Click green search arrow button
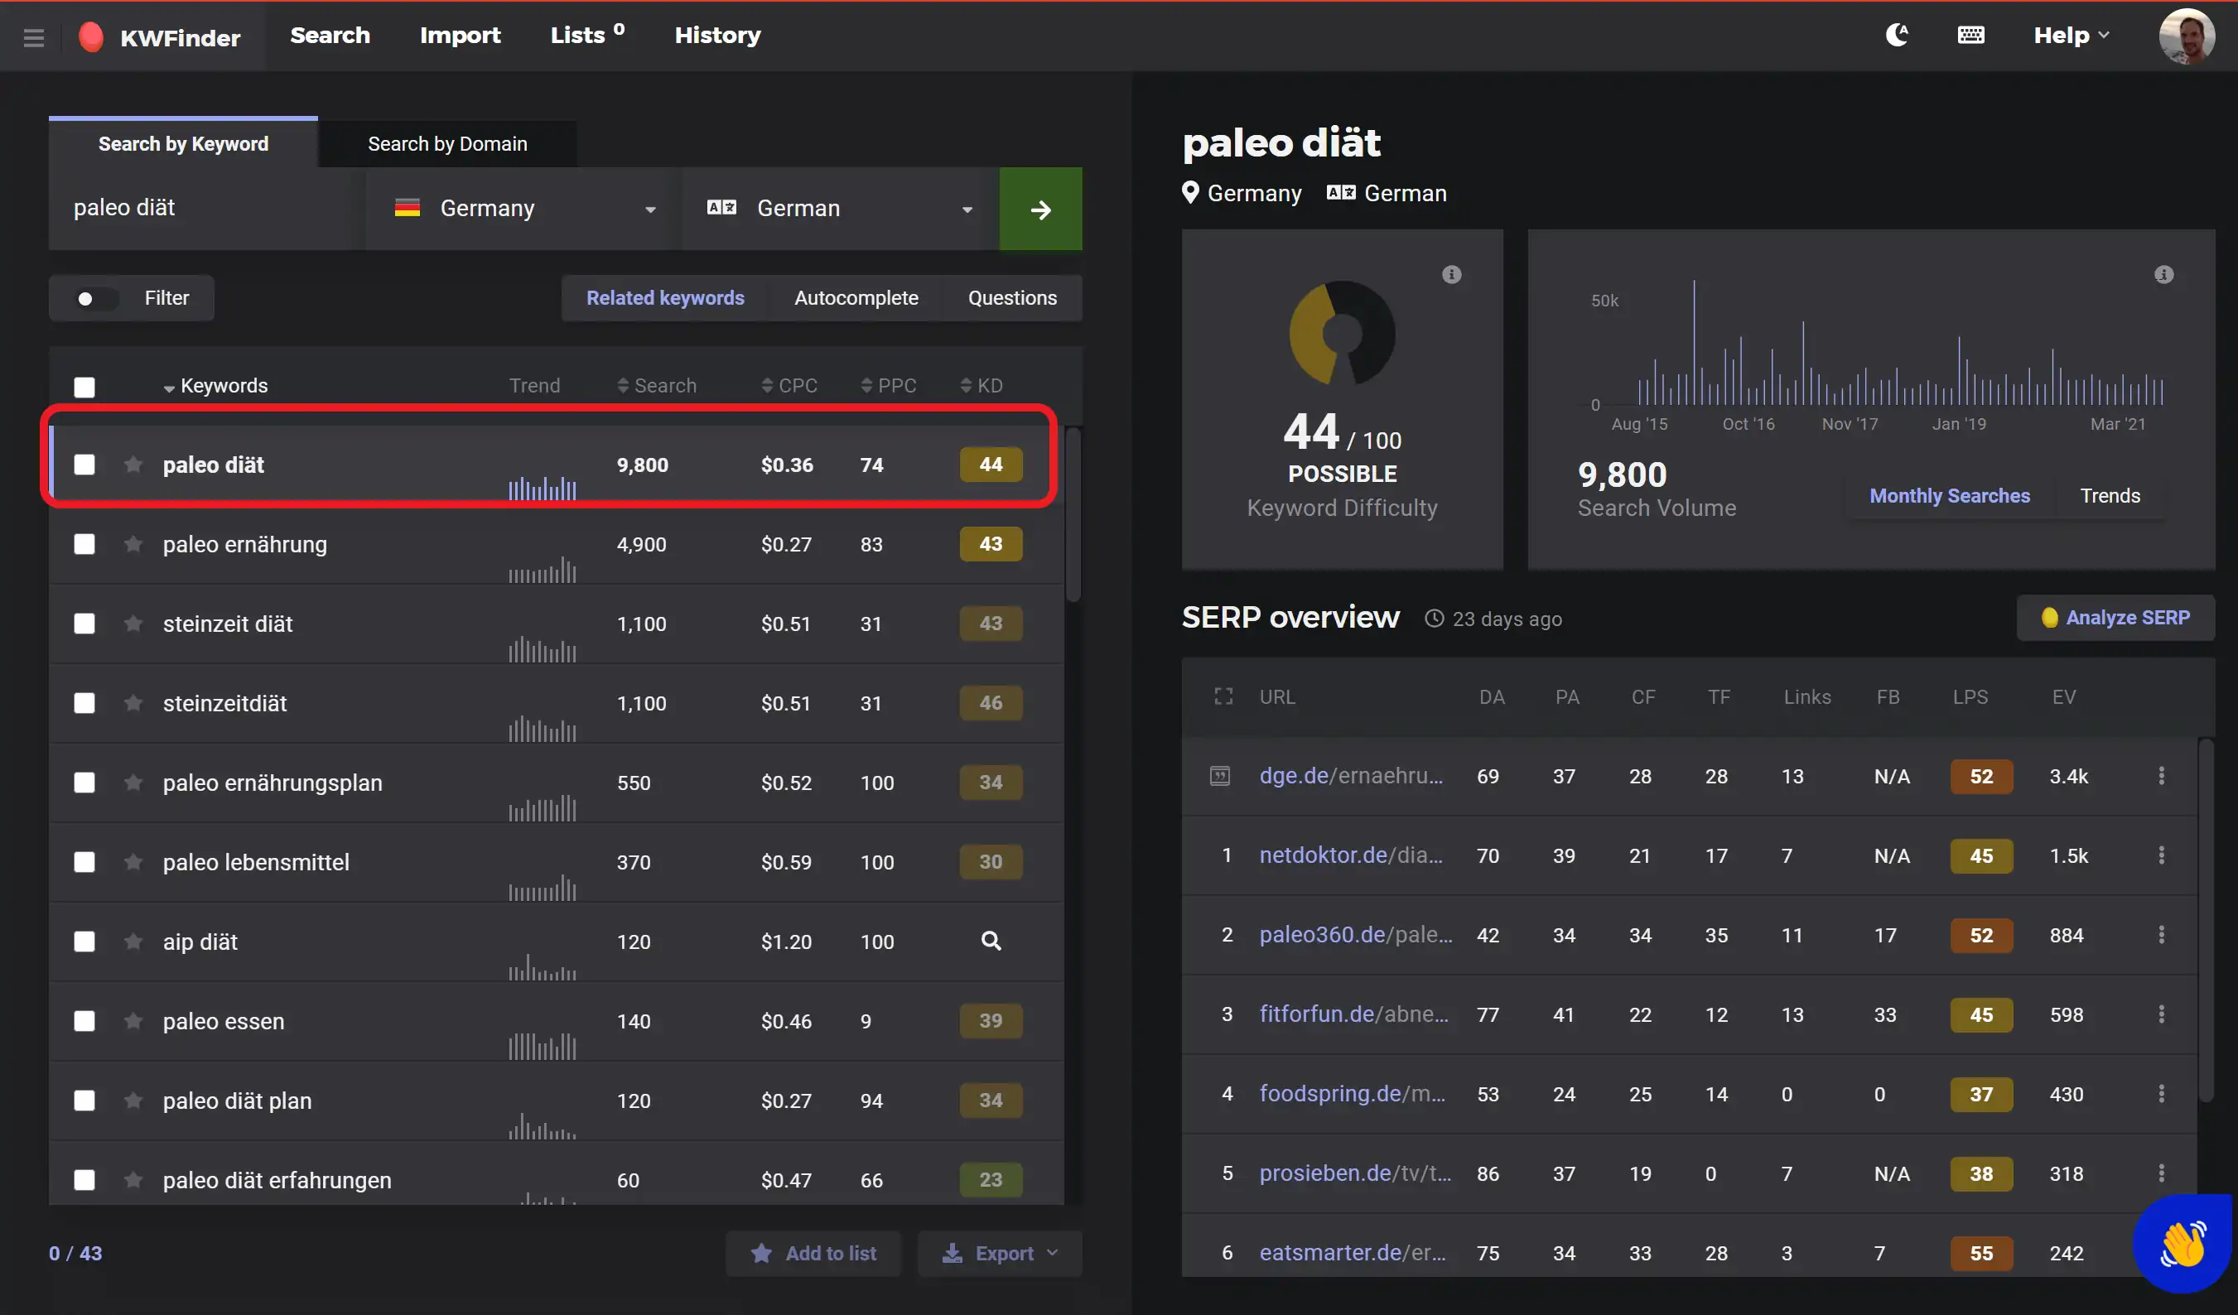Viewport: 2238px width, 1315px height. (1040, 210)
